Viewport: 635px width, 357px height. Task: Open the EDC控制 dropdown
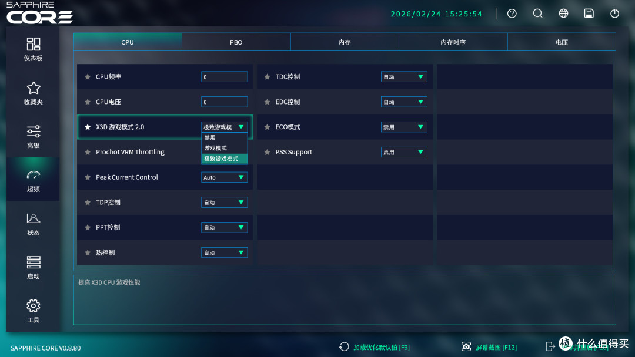pyautogui.click(x=404, y=102)
